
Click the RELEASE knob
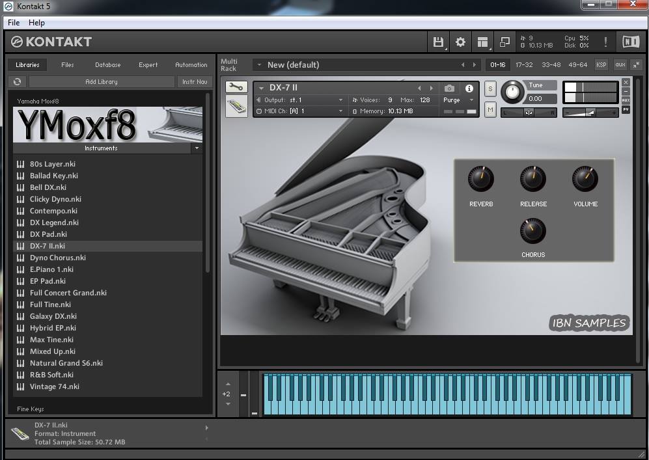[533, 179]
